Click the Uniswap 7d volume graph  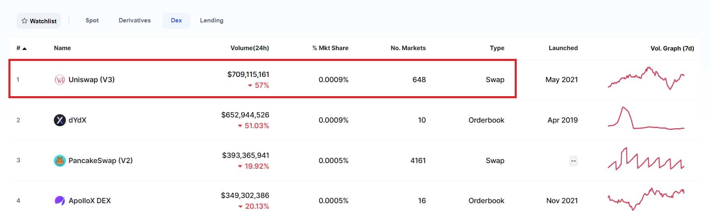(x=646, y=78)
